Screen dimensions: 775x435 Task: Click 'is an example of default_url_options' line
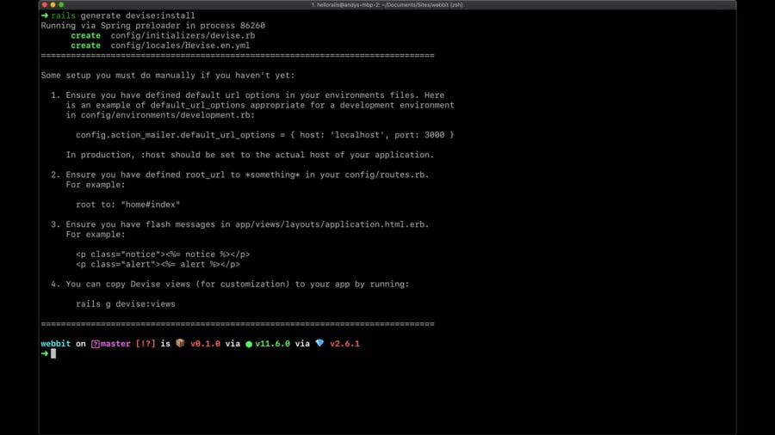click(260, 105)
